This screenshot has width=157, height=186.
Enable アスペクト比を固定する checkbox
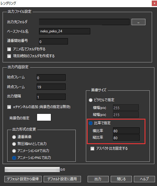(x=92, y=148)
